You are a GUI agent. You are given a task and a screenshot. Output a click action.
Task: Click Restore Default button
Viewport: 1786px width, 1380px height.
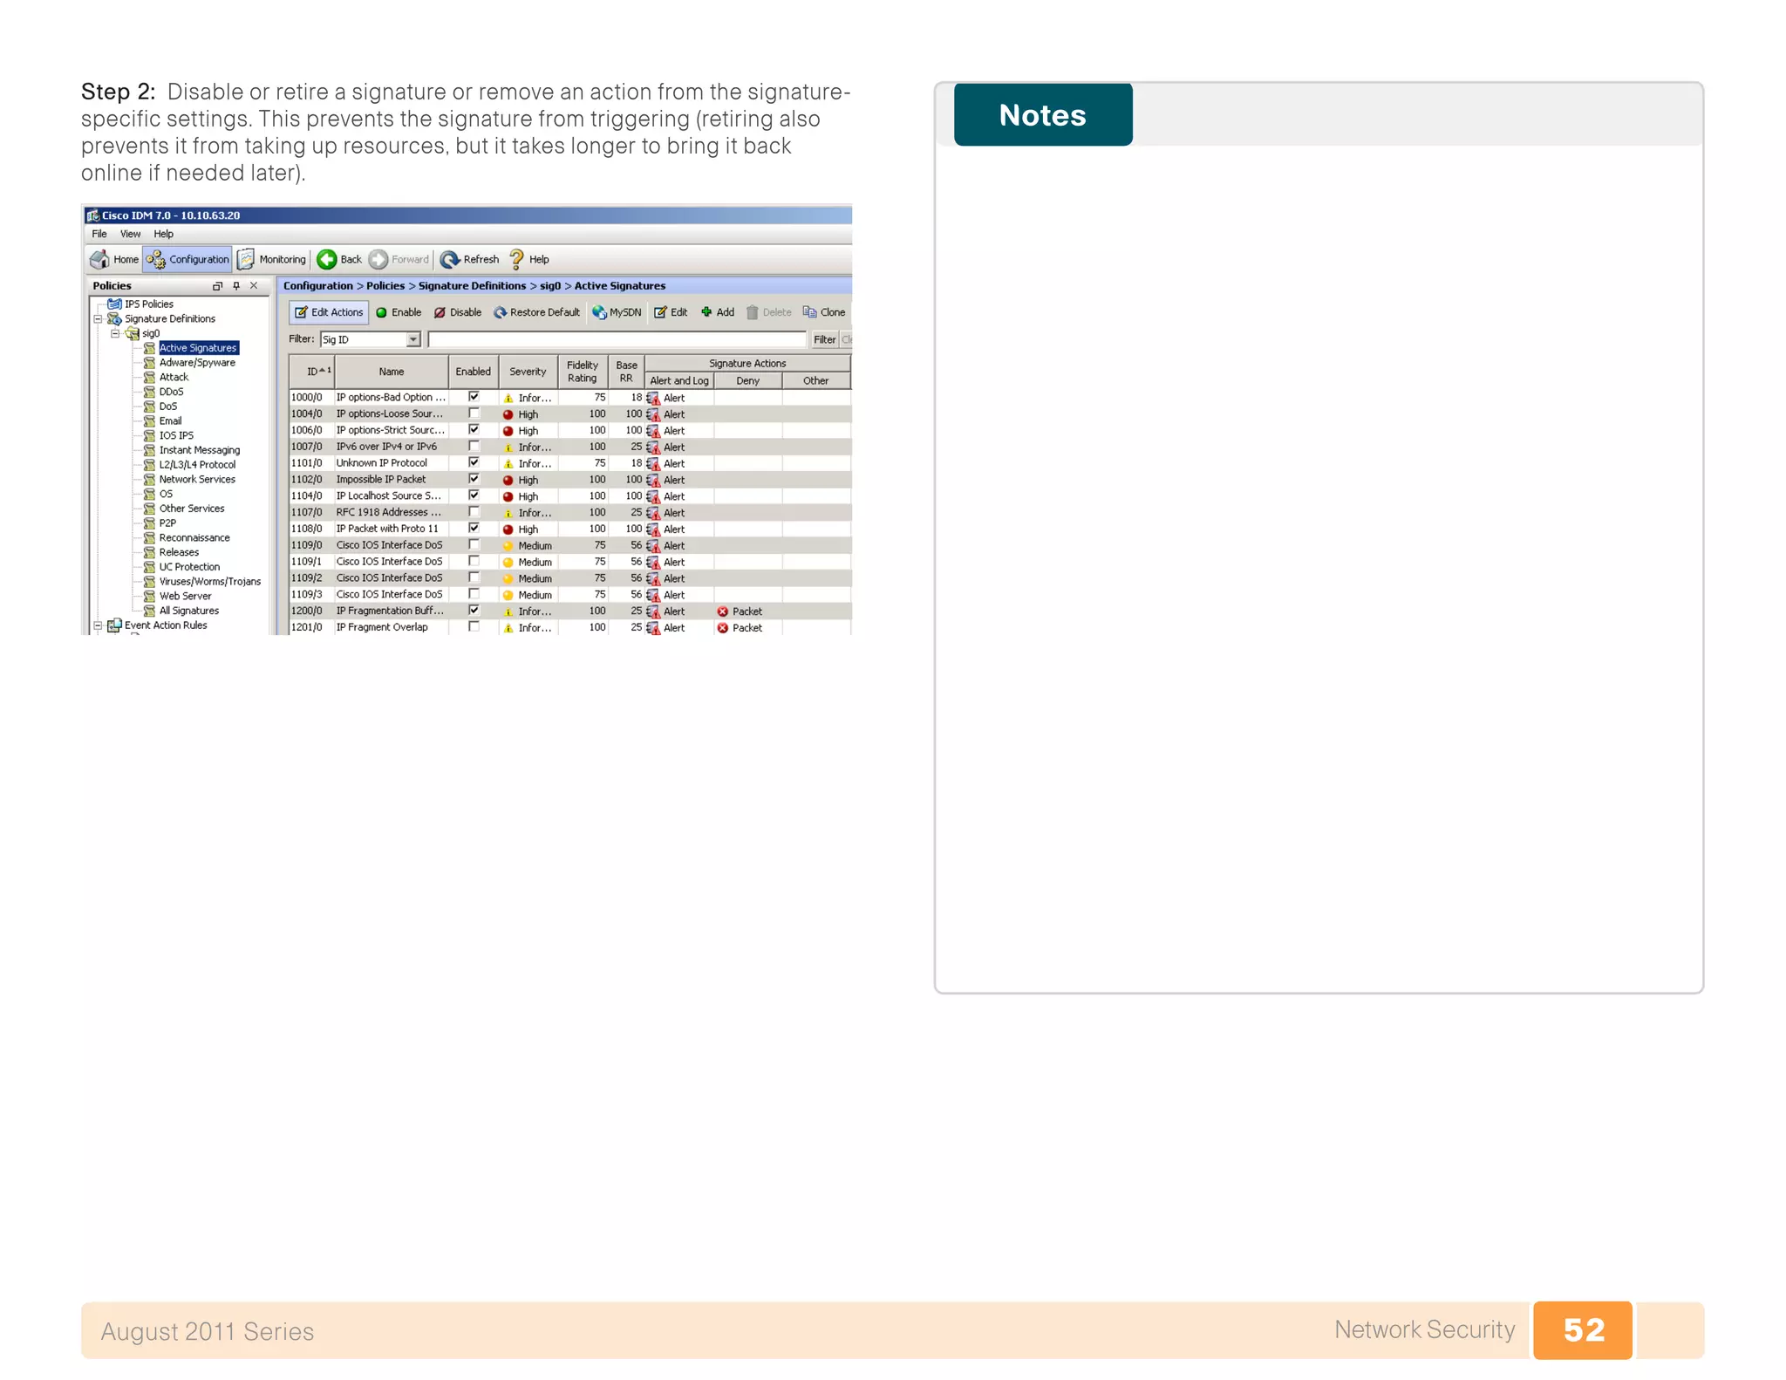pos(536,312)
